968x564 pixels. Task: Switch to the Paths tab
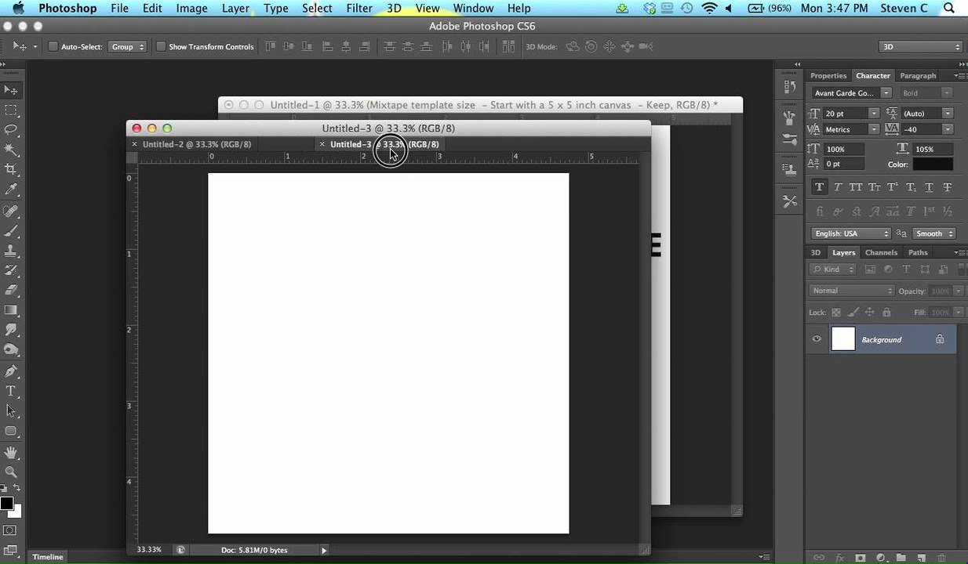pos(918,252)
